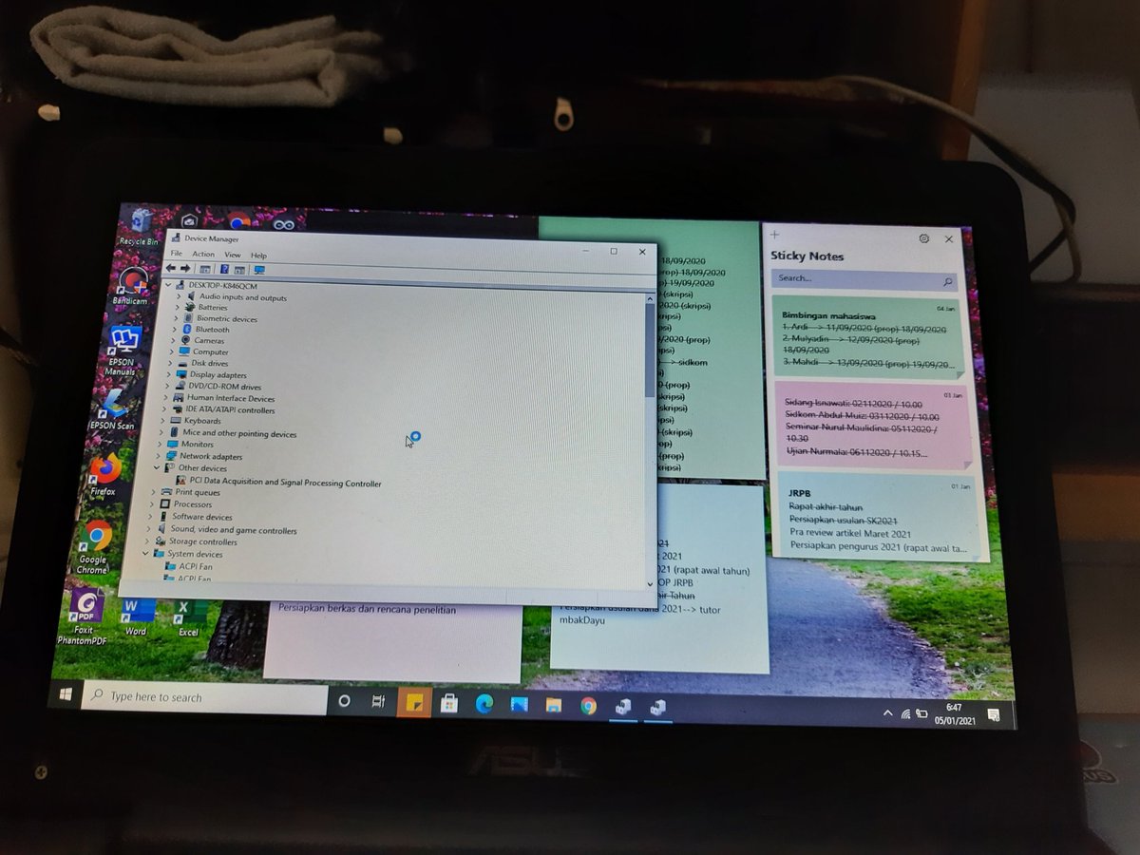The height and width of the screenshot is (855, 1140).
Task: Expand the Bluetooth category chevron
Action: click(x=175, y=329)
